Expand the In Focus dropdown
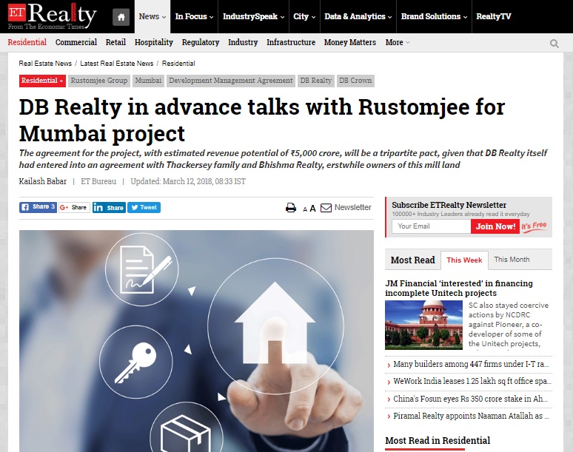573x452 pixels. tap(194, 16)
